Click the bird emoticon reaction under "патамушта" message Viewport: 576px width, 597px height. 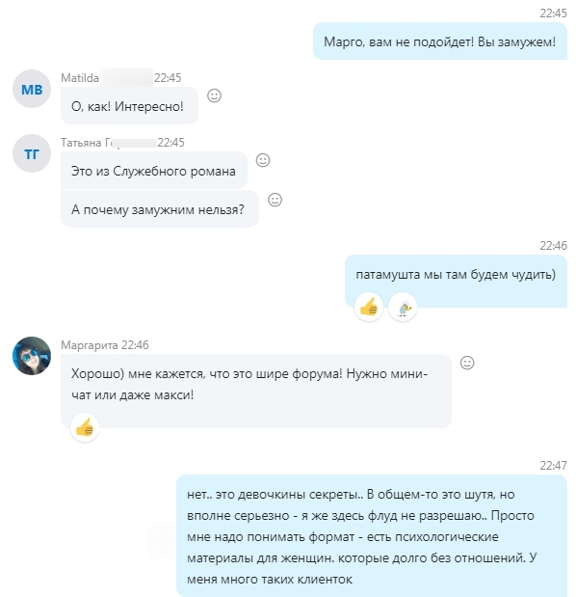pyautogui.click(x=403, y=307)
